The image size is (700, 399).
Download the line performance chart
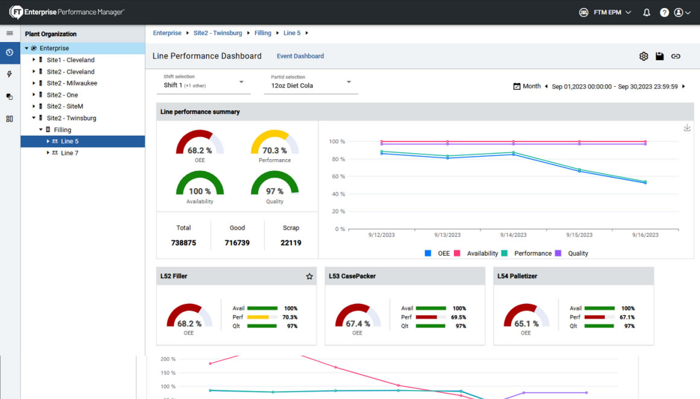687,128
